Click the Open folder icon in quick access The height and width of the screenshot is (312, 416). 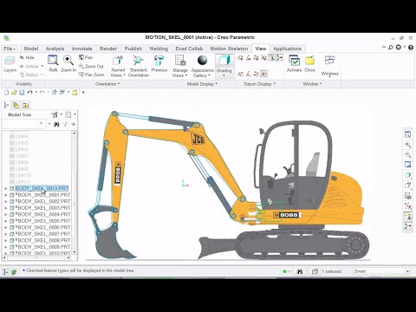(14, 93)
